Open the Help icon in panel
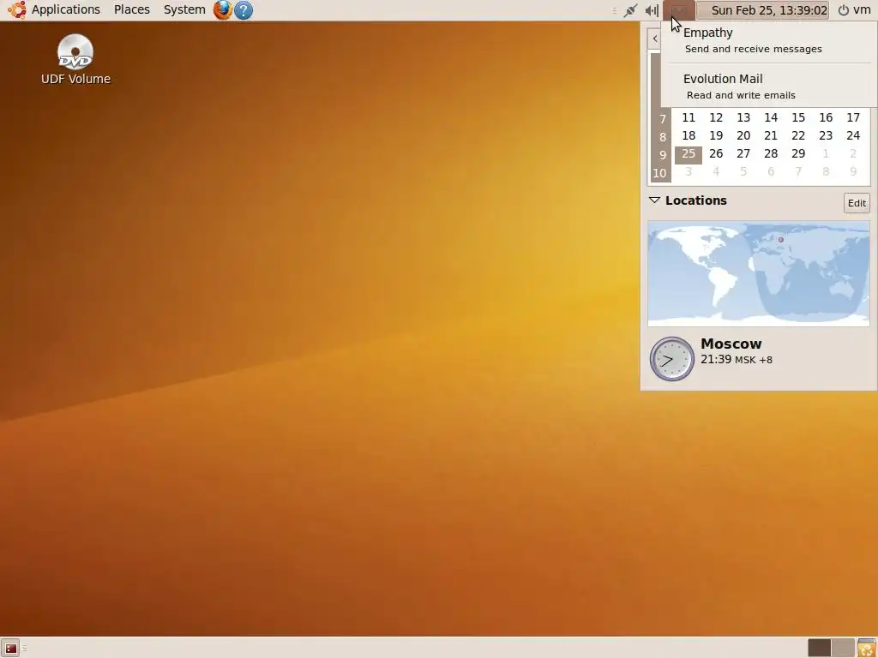Screen dimensions: 878x658 point(243,10)
